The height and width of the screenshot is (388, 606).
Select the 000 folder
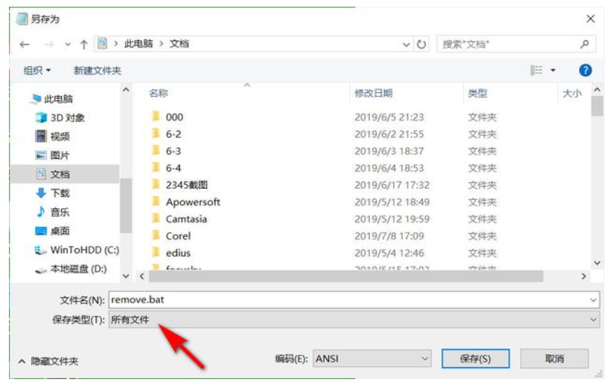tap(174, 117)
